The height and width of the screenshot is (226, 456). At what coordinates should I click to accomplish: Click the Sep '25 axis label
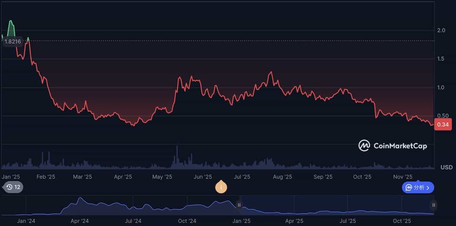[x=323, y=177]
